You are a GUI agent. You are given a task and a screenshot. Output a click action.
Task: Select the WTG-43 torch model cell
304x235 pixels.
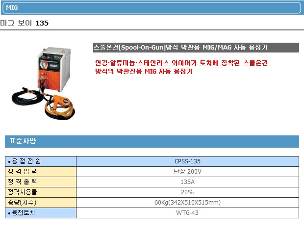[187, 213]
